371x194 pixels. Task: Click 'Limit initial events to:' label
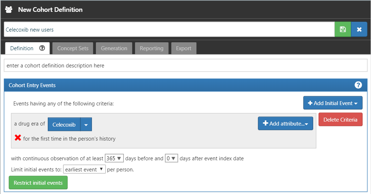[36, 169]
